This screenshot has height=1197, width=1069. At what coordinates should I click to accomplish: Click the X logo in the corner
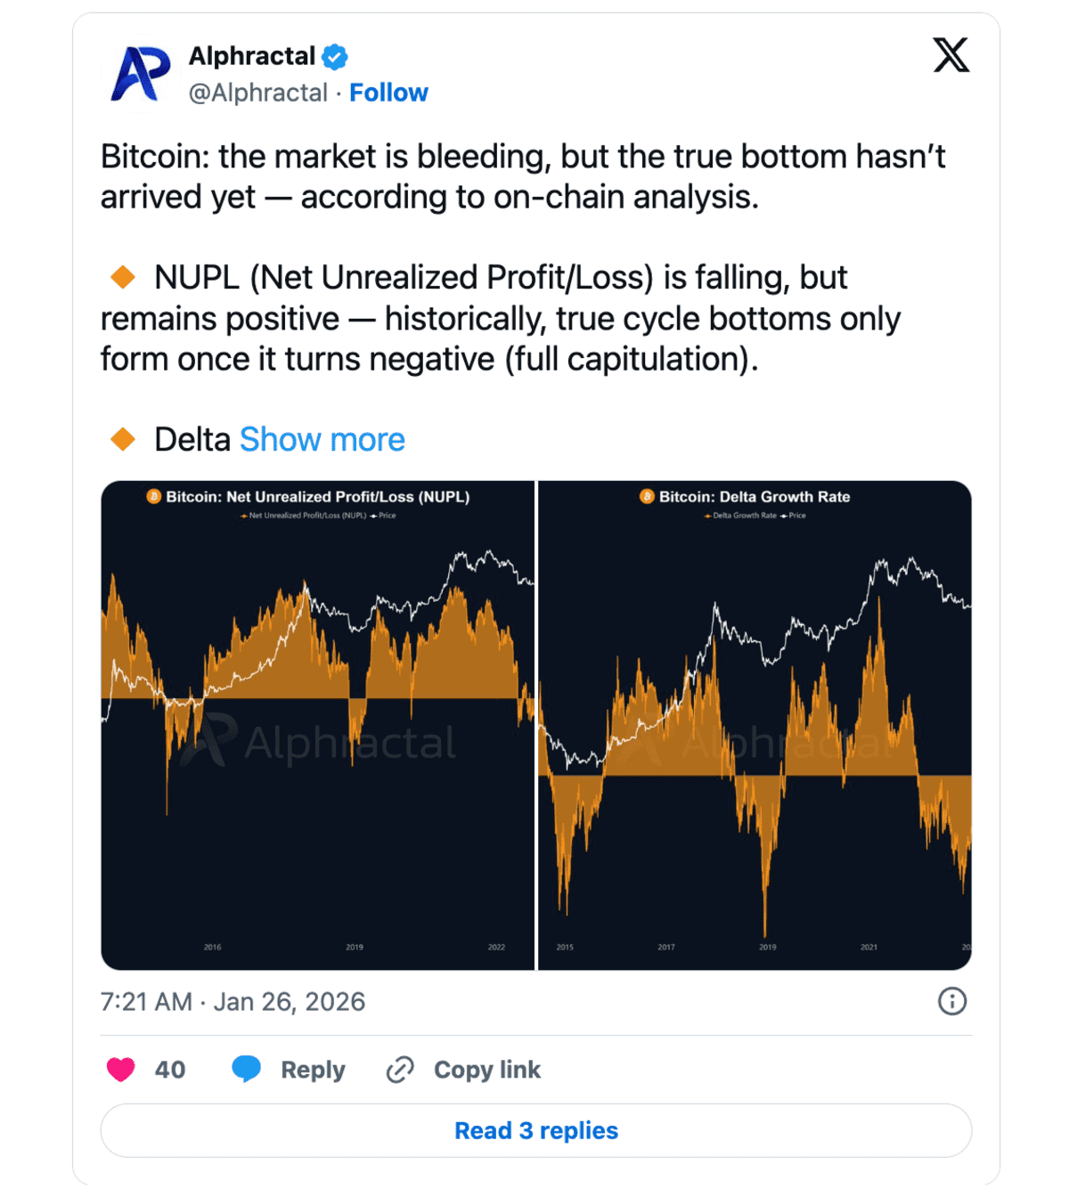(951, 54)
